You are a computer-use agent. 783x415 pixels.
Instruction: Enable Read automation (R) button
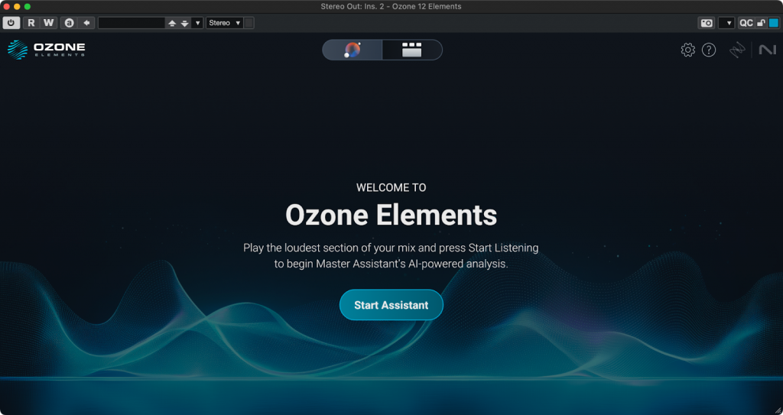click(x=31, y=23)
